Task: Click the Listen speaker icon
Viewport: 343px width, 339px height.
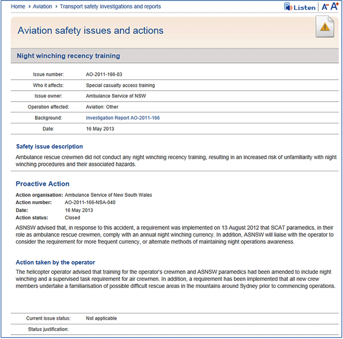Action: point(288,7)
